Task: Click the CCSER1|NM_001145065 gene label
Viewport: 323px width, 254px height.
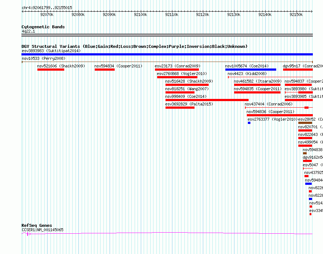Action: point(42,230)
